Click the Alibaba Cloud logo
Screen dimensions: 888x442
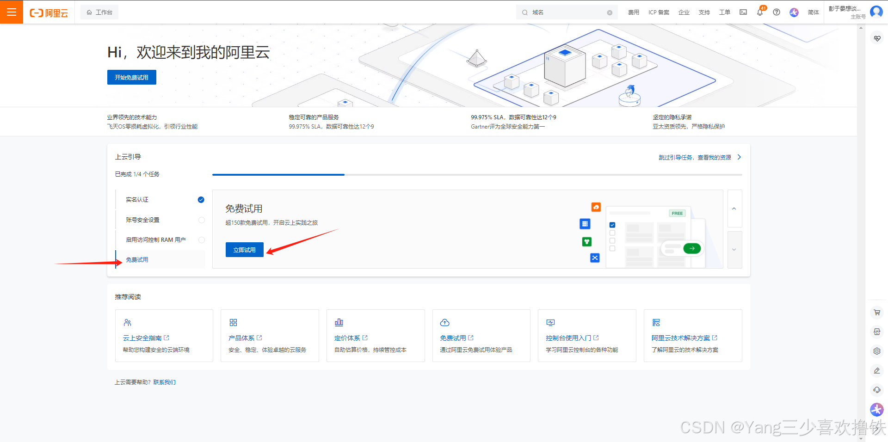pos(49,13)
